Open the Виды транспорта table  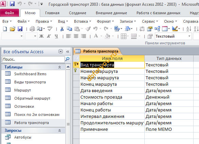(x=30, y=82)
